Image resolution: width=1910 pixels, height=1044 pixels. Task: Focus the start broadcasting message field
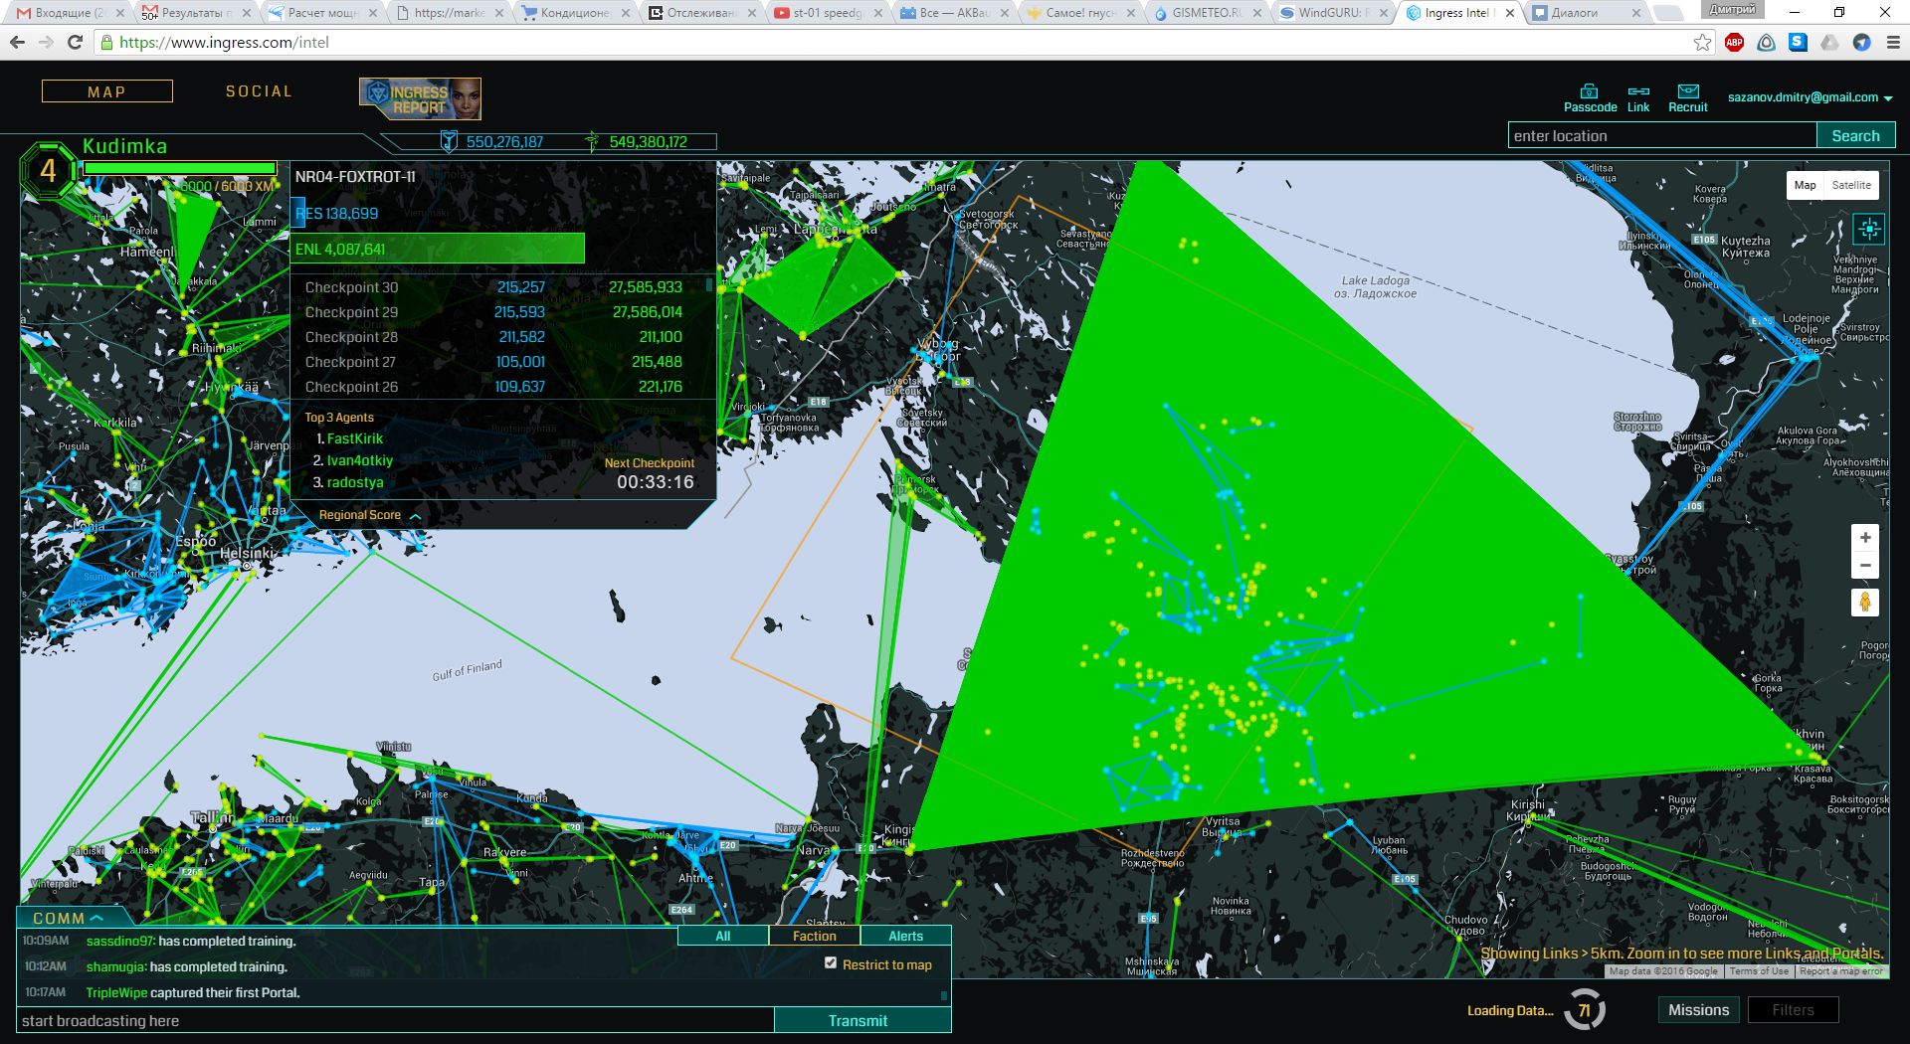click(x=395, y=1020)
